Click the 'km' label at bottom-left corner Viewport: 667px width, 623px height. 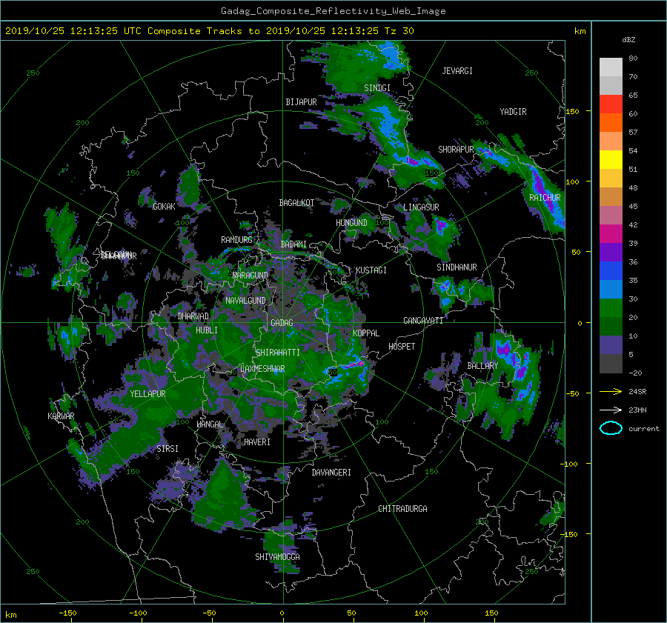(10, 615)
